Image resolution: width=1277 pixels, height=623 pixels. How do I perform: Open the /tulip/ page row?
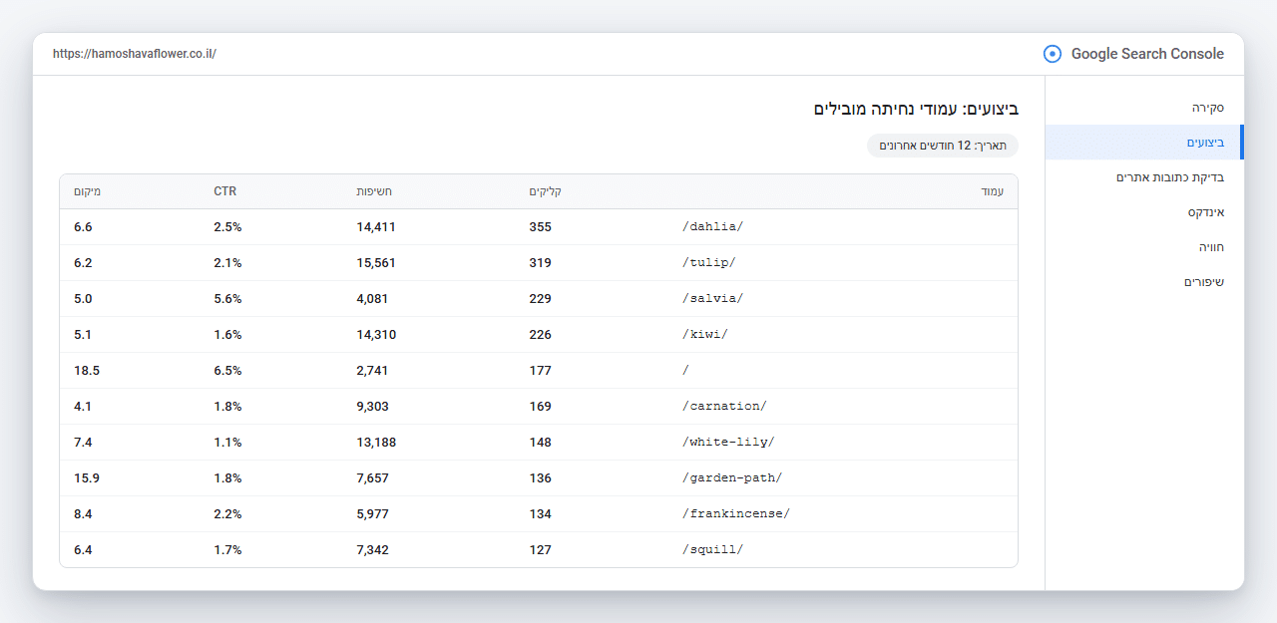(539, 263)
